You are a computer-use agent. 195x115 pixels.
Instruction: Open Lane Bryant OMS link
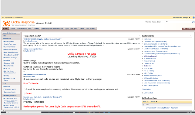[156, 49]
